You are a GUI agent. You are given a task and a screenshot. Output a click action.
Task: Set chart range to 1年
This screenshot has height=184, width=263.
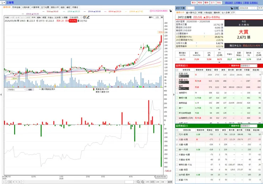(157, 182)
